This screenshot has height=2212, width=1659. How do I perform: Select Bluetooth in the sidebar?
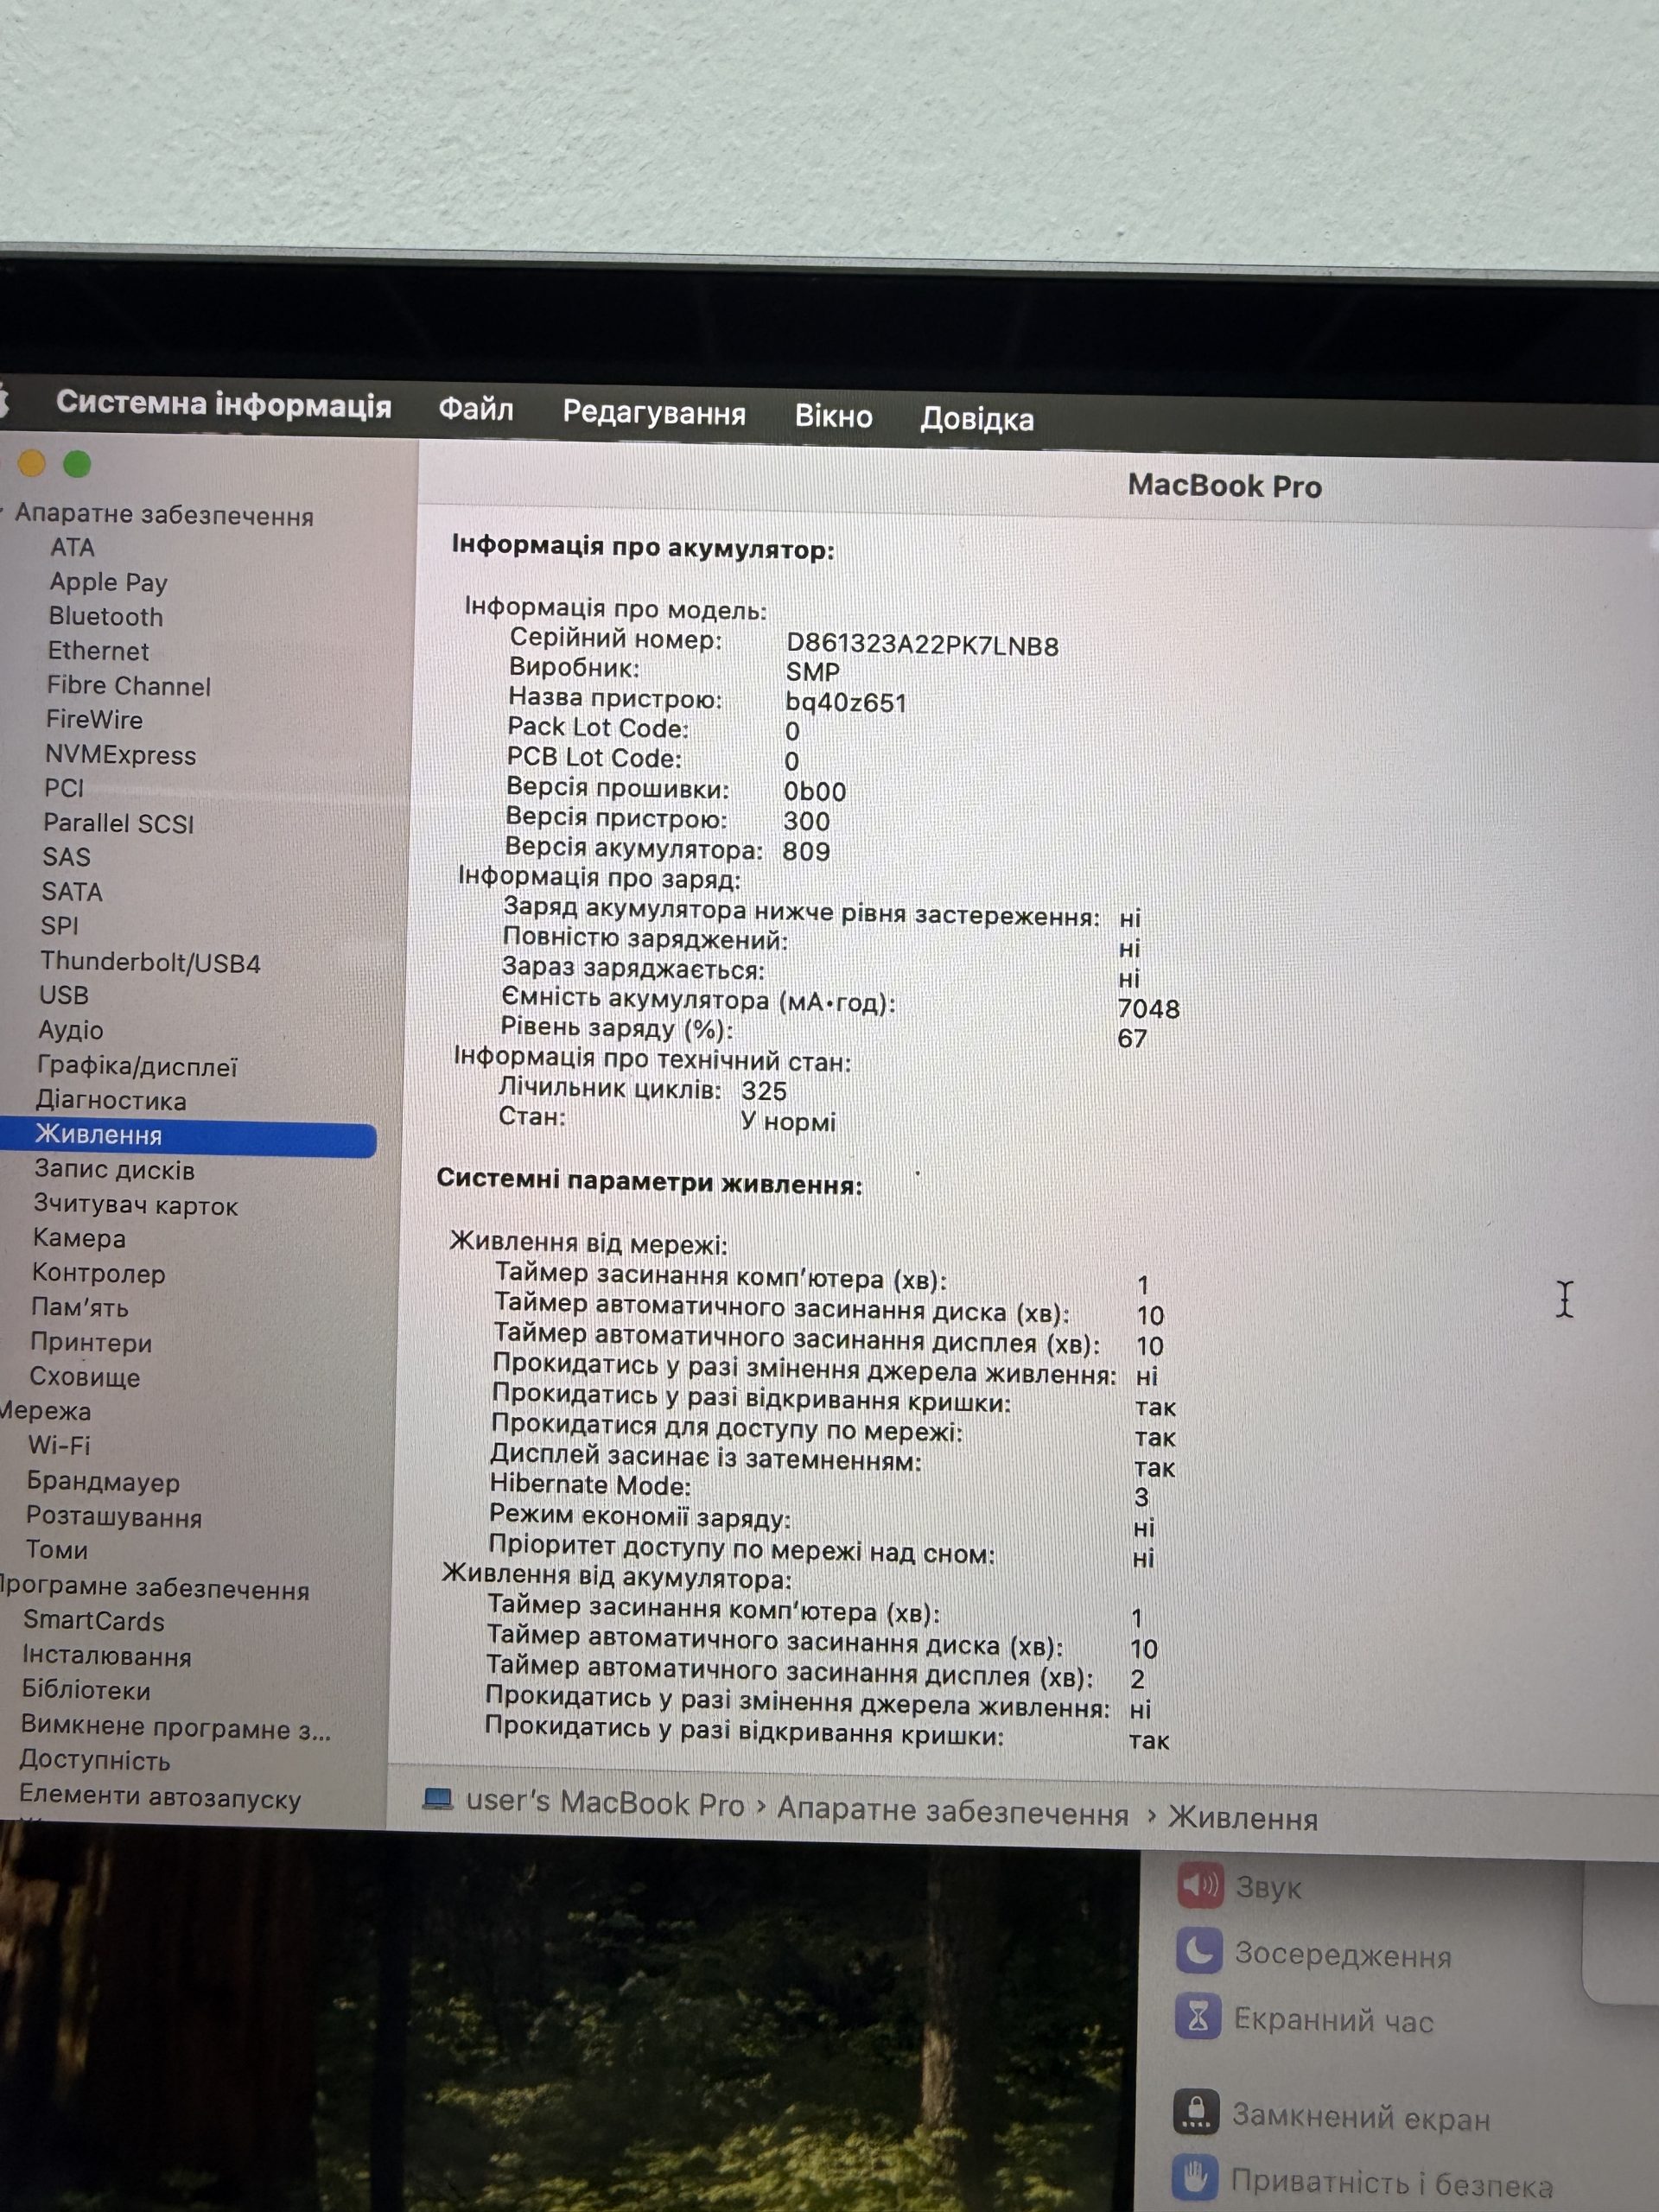click(105, 616)
